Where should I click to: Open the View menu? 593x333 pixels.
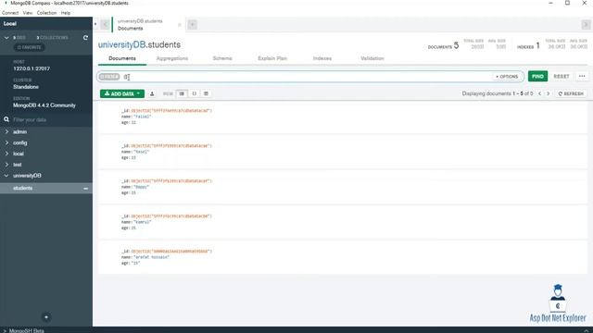tap(28, 13)
